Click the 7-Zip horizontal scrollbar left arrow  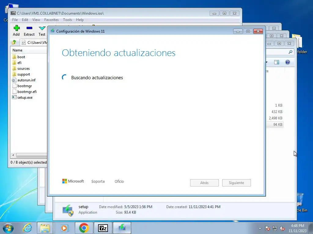pos(13,155)
